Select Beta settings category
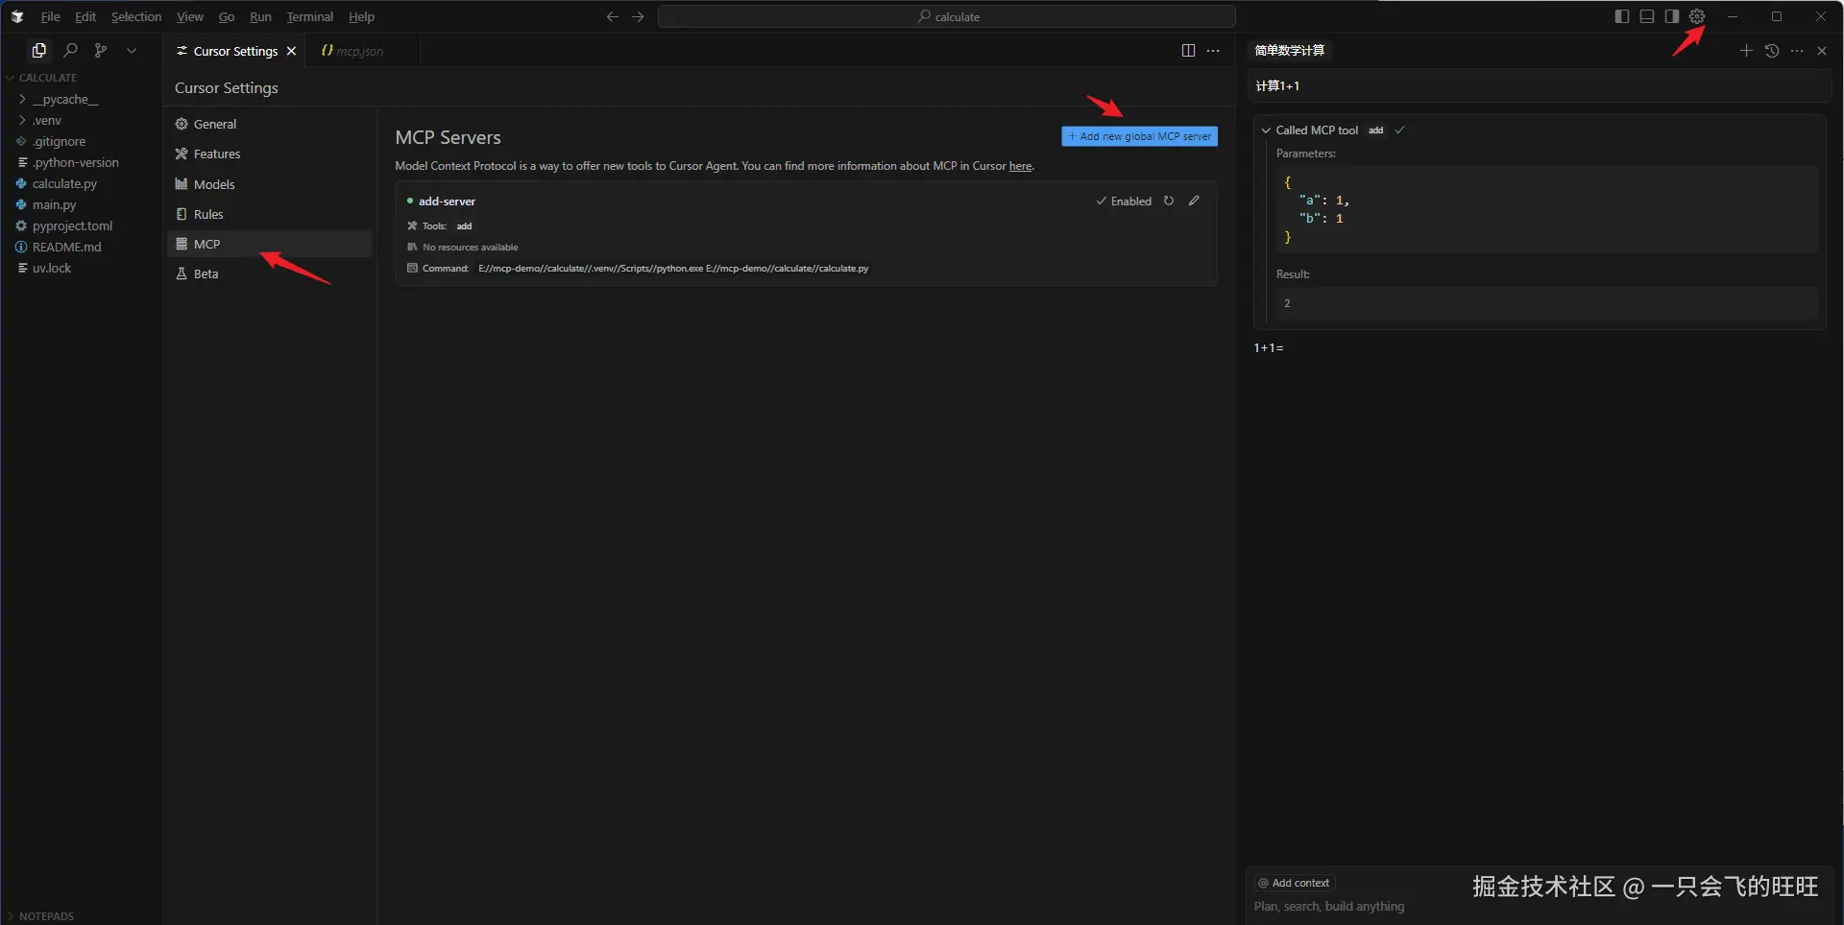The image size is (1844, 925). [270, 273]
